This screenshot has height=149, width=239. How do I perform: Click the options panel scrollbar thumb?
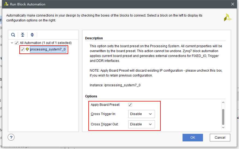click(223, 117)
